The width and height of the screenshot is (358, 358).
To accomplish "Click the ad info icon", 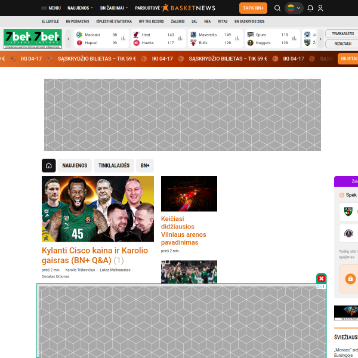I will pyautogui.click(x=319, y=287).
